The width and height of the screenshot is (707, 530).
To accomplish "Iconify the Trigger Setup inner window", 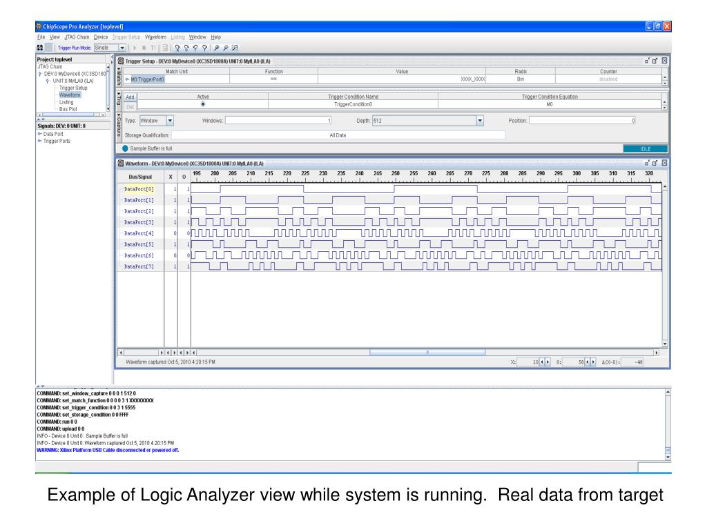I will 647,61.
